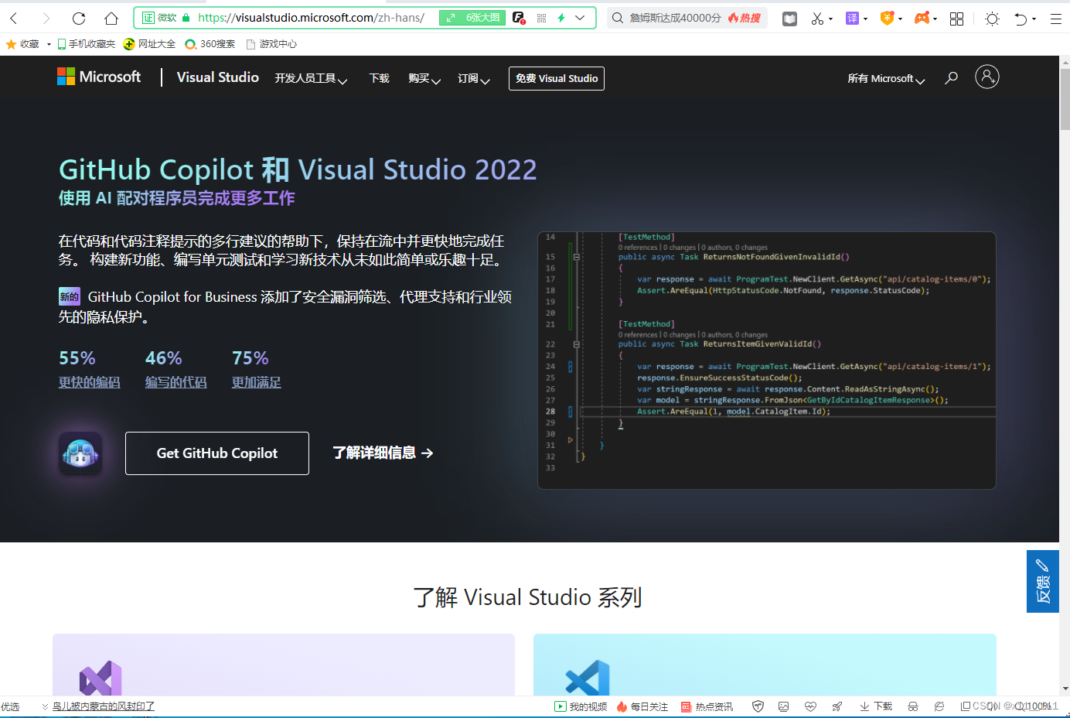Open the 下载 downloads status button
The image size is (1070, 718).
tap(876, 706)
